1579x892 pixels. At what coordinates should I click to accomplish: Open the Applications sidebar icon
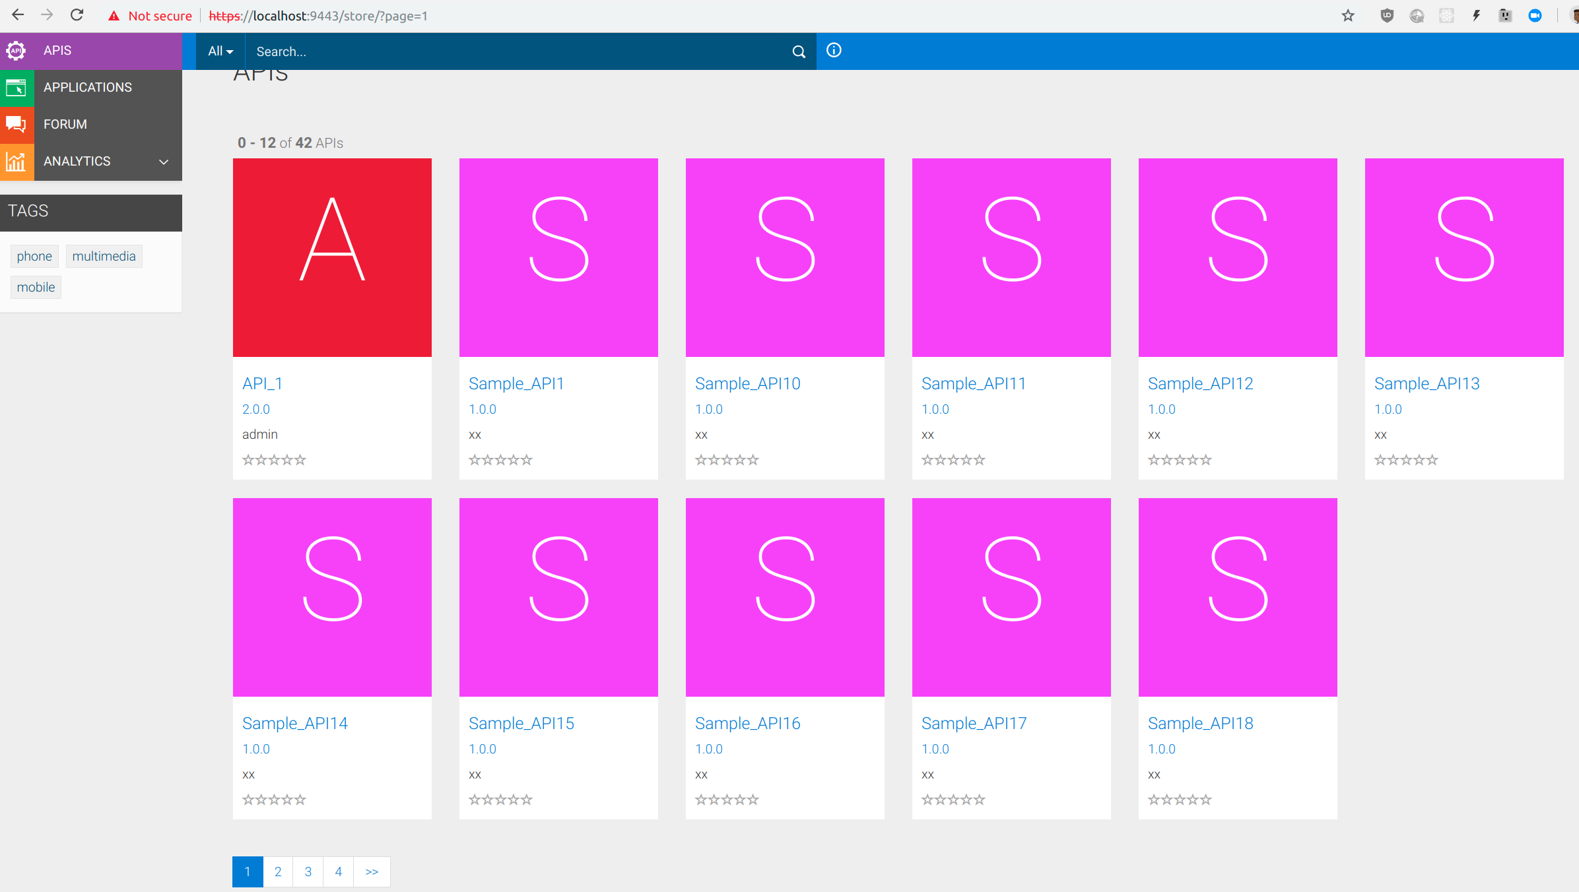coord(16,87)
